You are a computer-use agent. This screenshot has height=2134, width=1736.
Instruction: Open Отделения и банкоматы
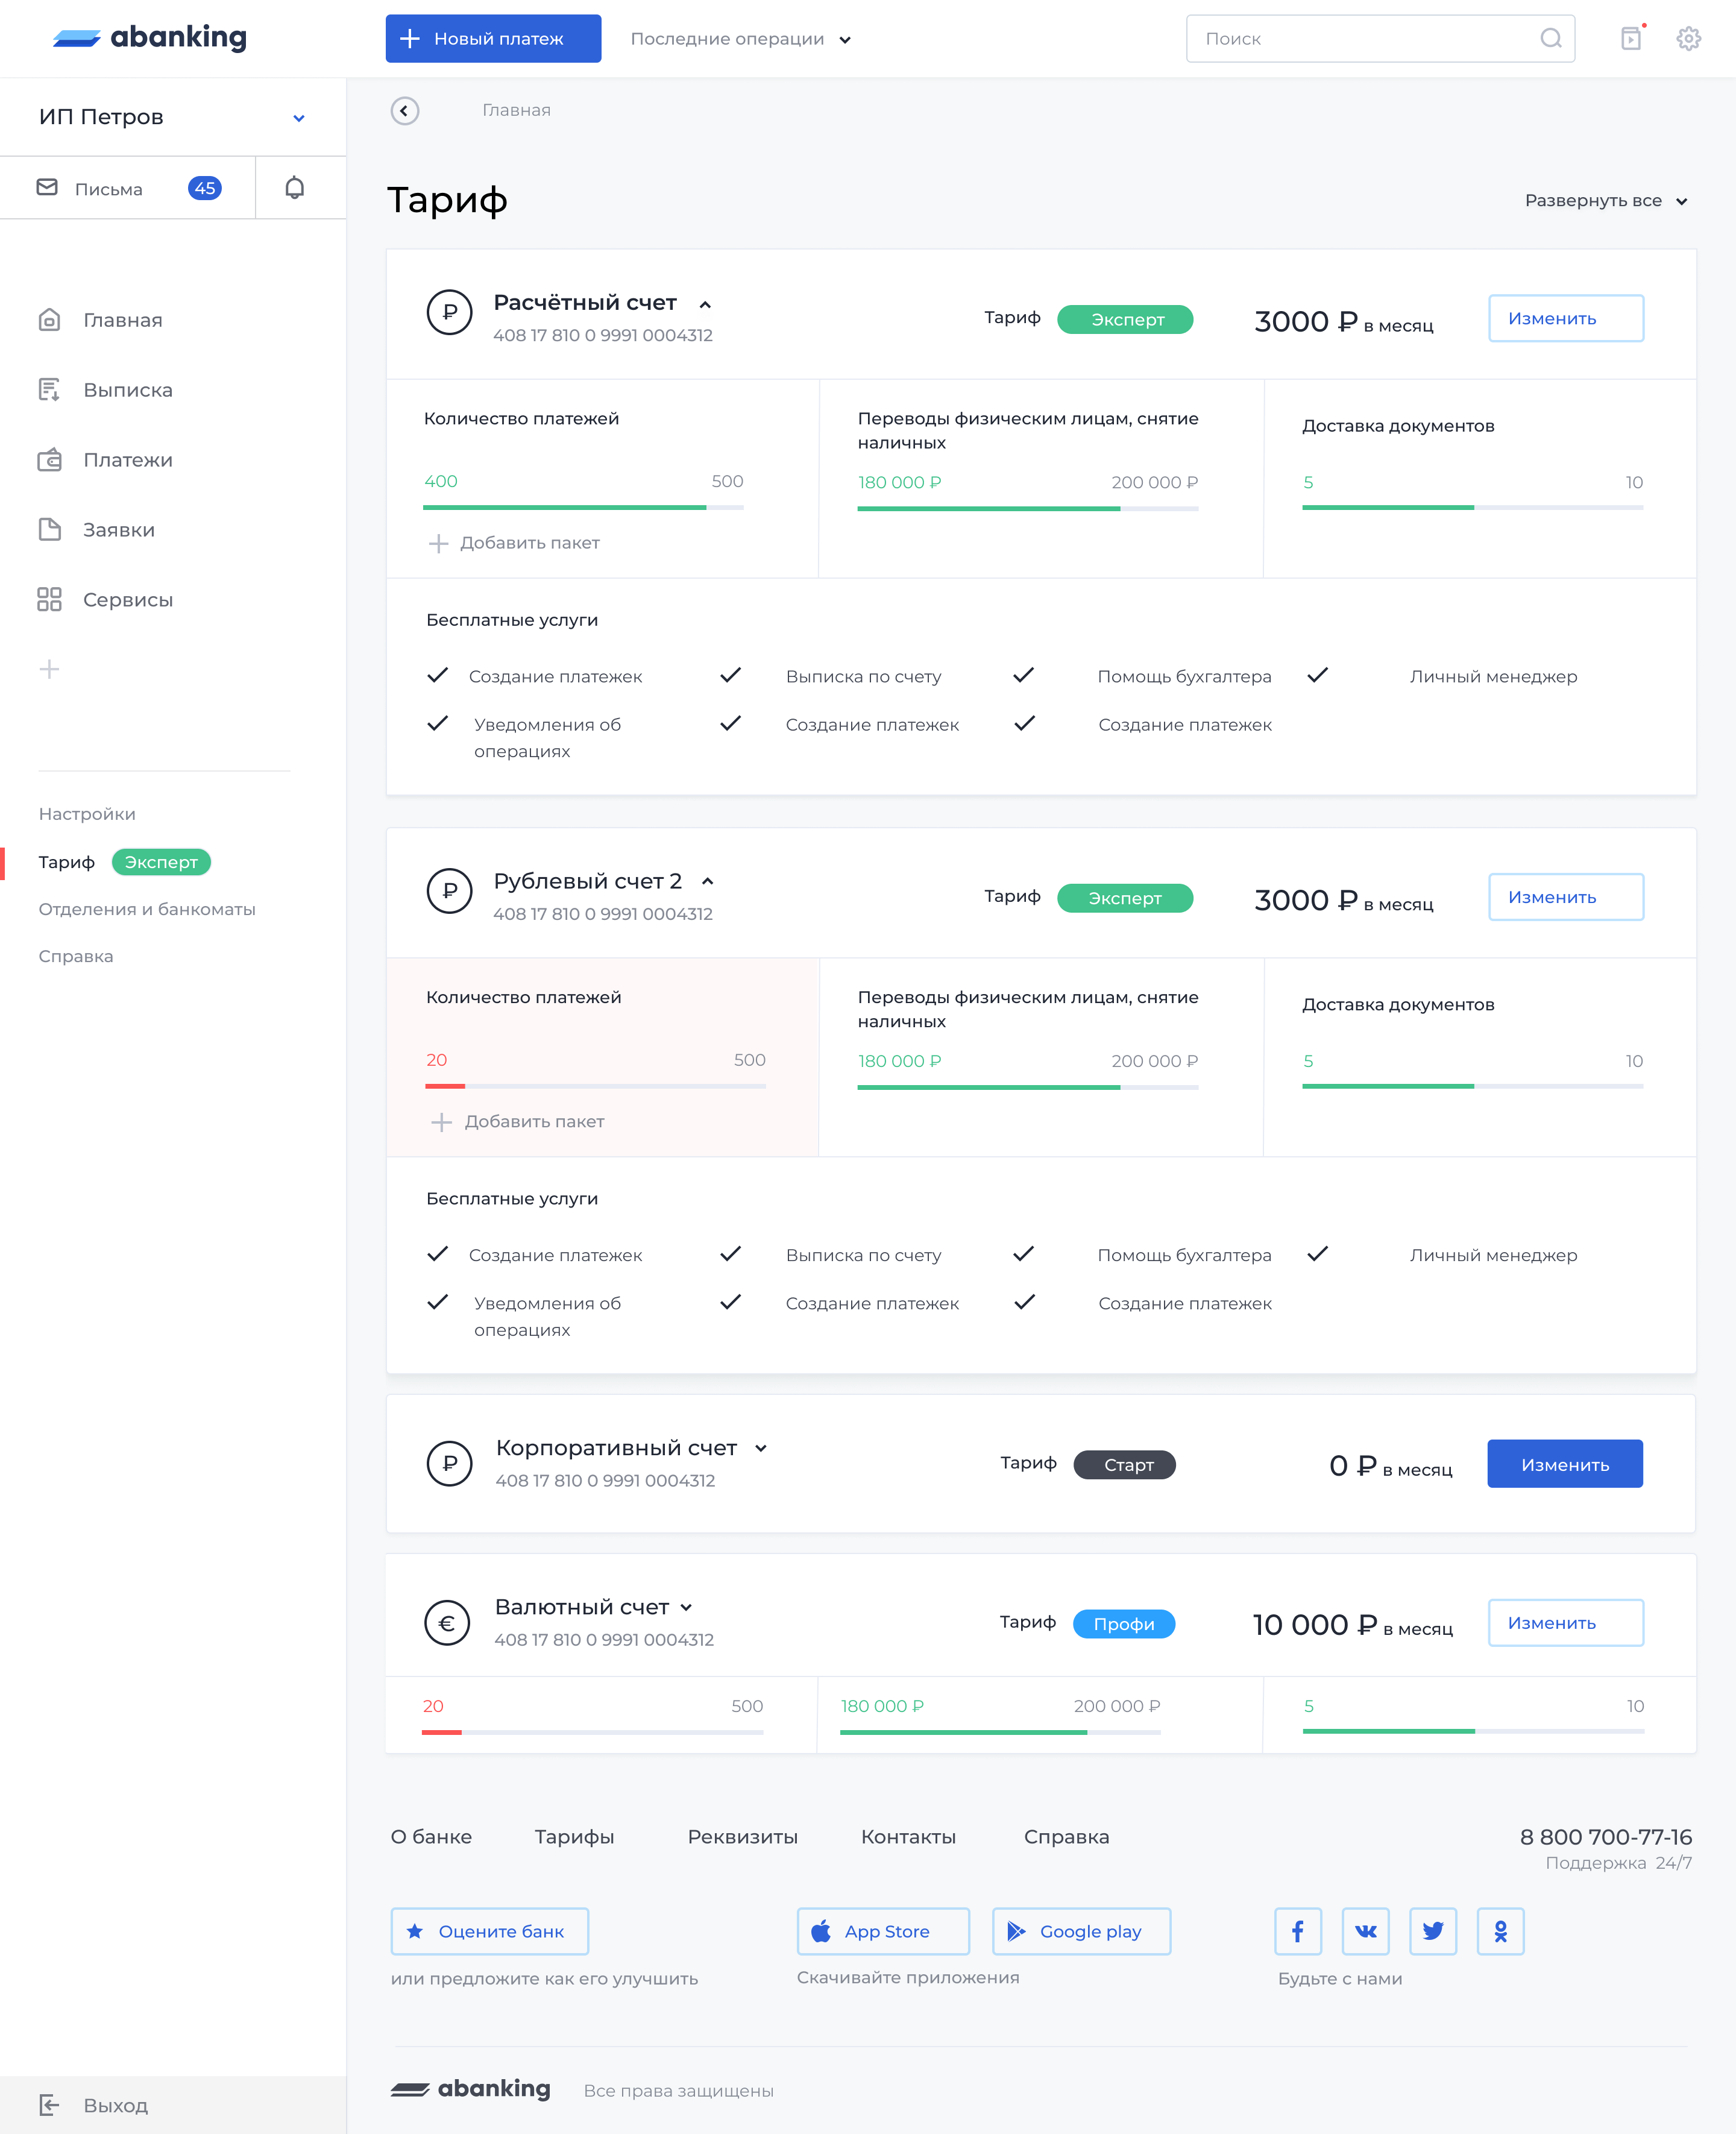click(147, 909)
